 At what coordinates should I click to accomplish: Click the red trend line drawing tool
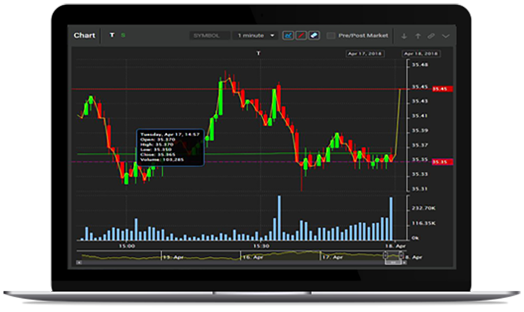click(x=300, y=35)
